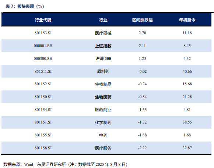Click the 中药 industry cell

(x=103, y=135)
